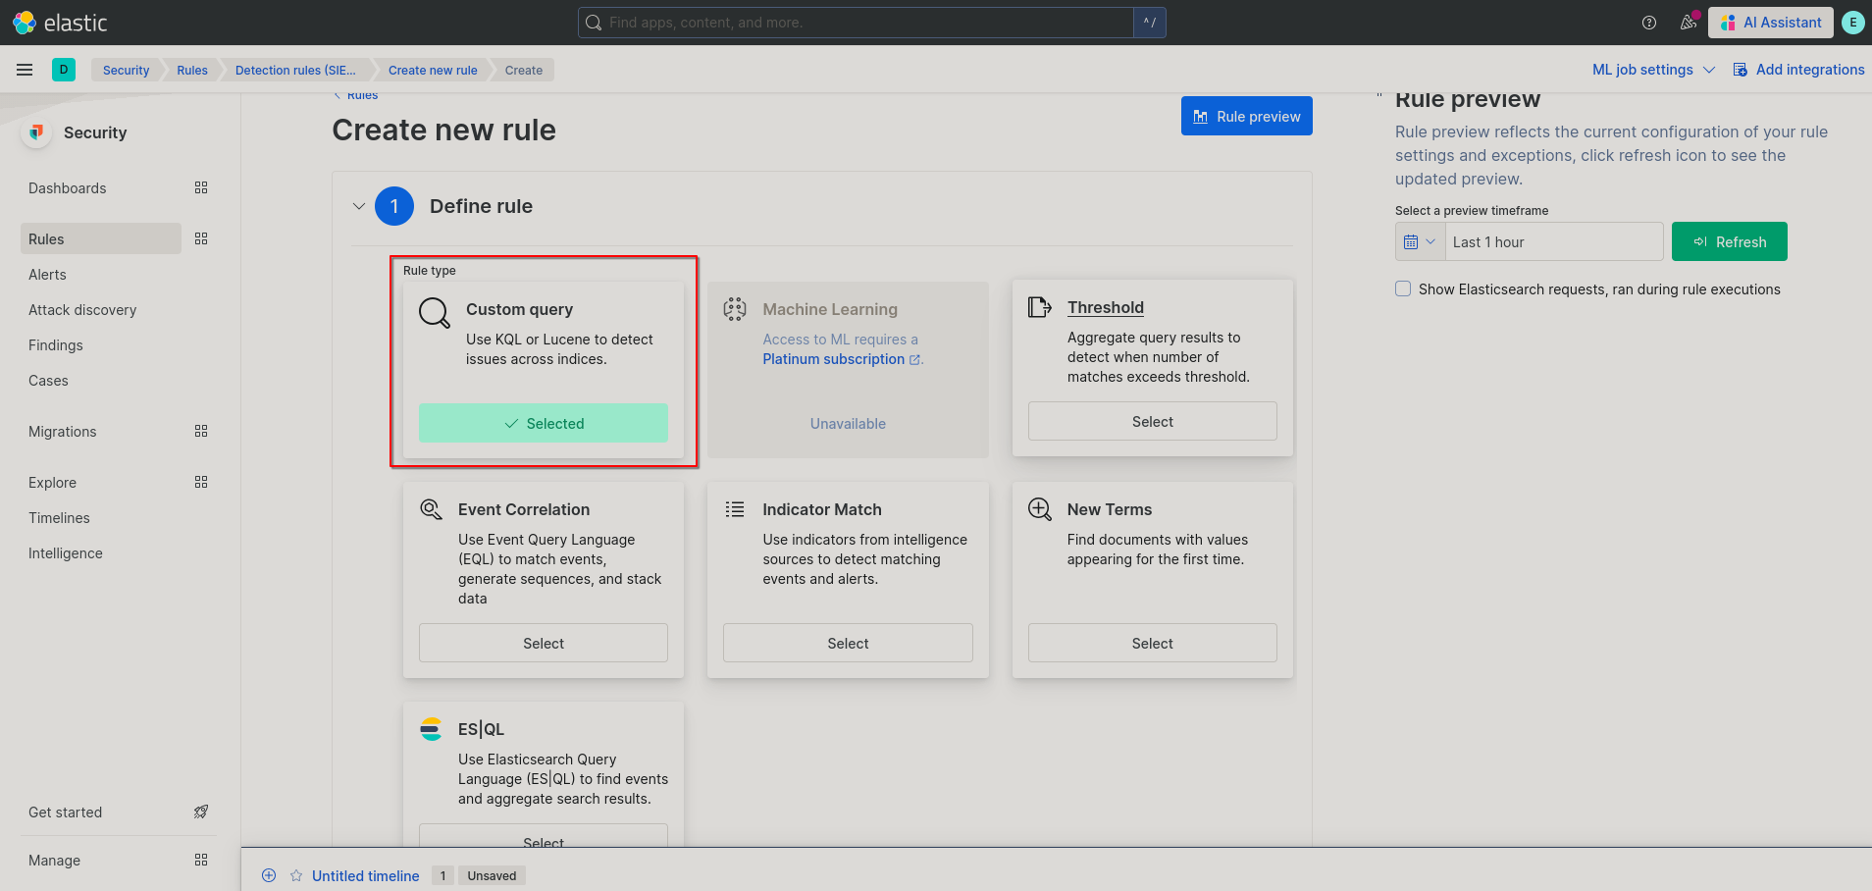Click the keyboard shortcut search badge
1872x891 pixels.
click(1150, 23)
